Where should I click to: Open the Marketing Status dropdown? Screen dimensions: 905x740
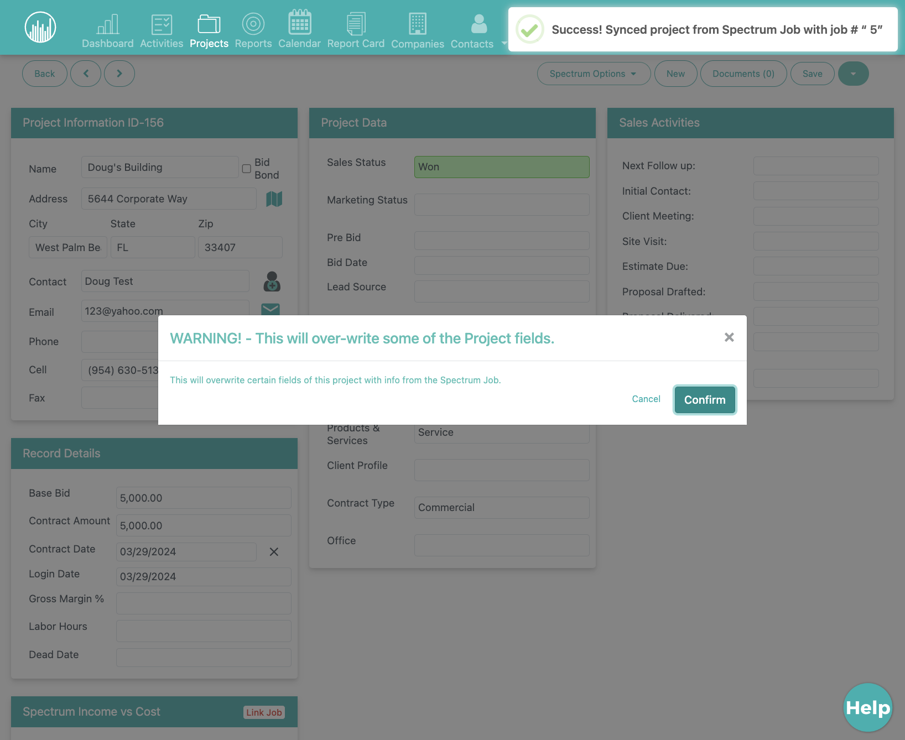pyautogui.click(x=502, y=205)
